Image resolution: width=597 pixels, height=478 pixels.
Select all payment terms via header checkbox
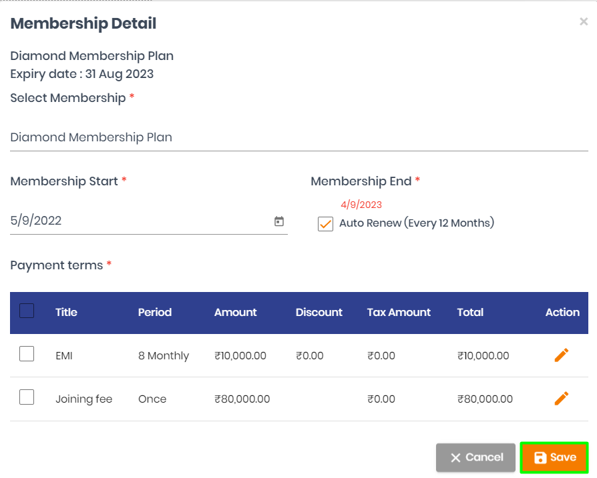pyautogui.click(x=27, y=311)
